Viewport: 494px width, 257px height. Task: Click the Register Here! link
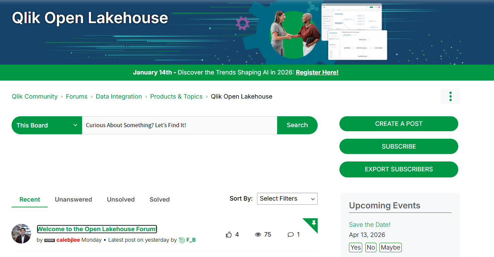(x=317, y=72)
